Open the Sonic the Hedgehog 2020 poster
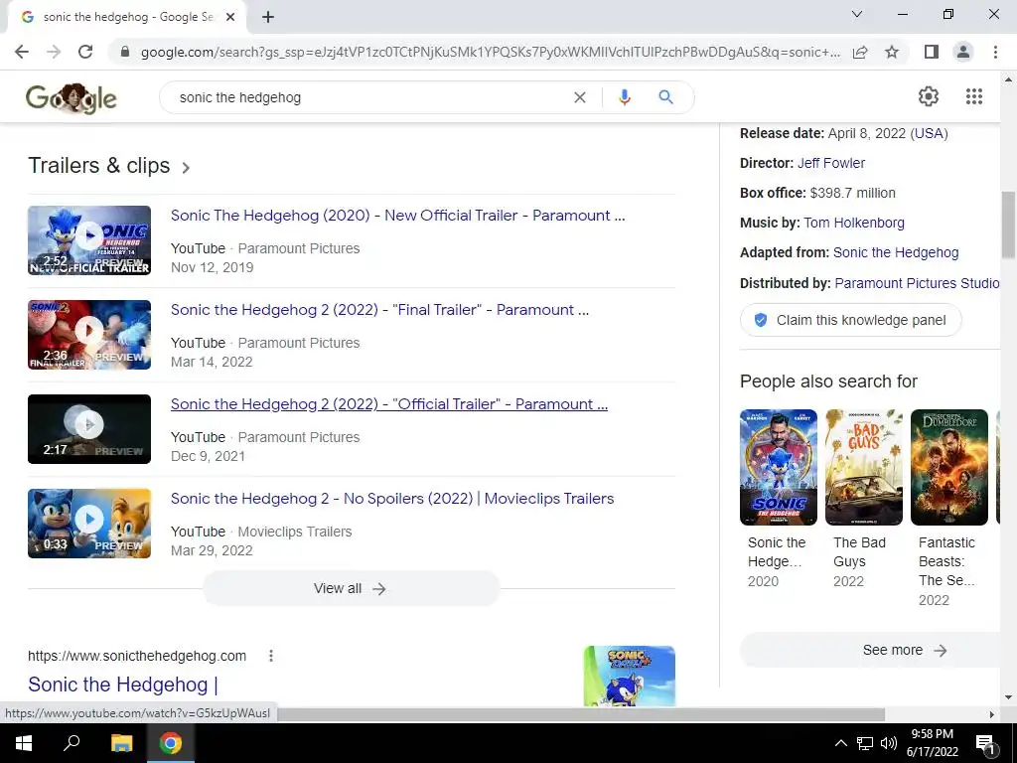 (779, 467)
